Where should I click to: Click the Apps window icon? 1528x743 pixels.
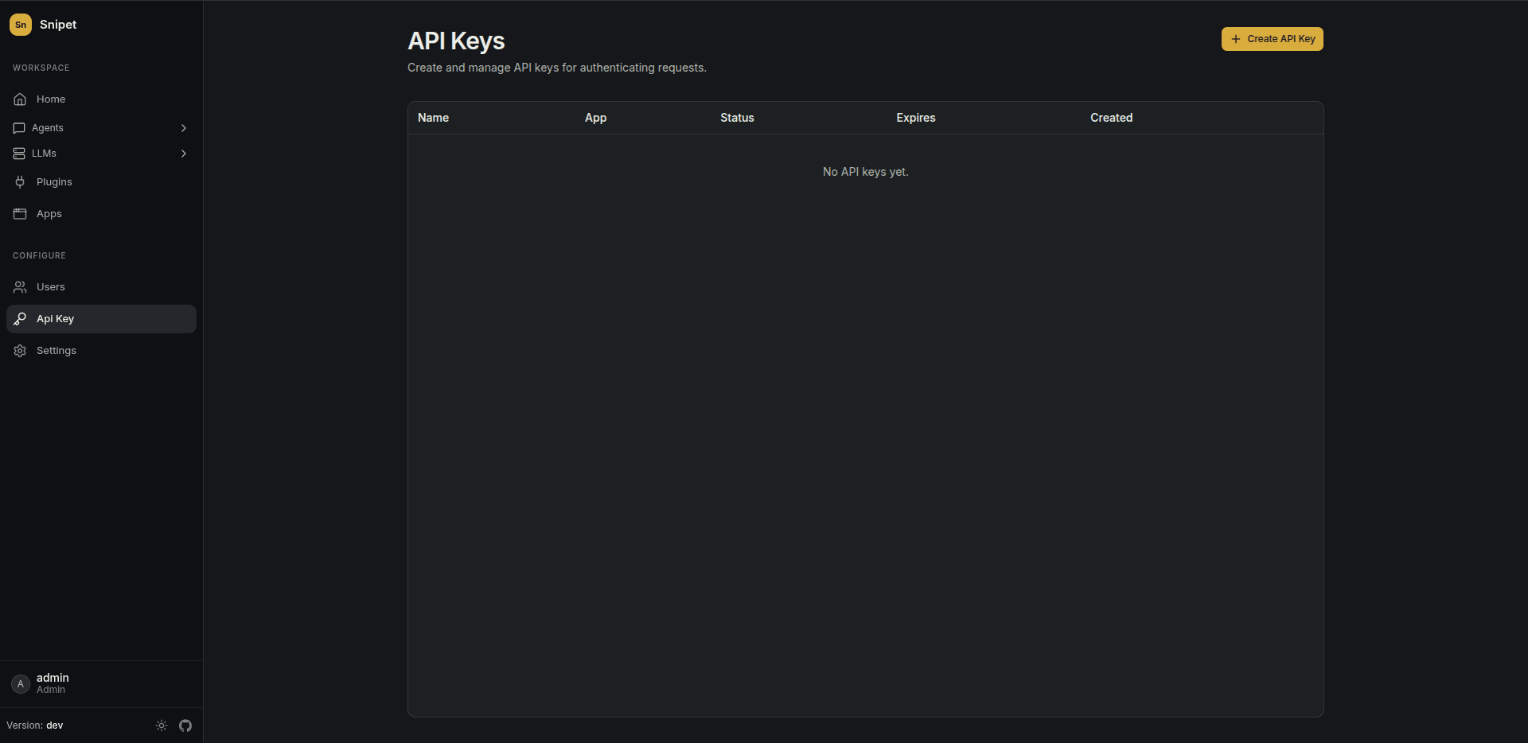point(20,214)
